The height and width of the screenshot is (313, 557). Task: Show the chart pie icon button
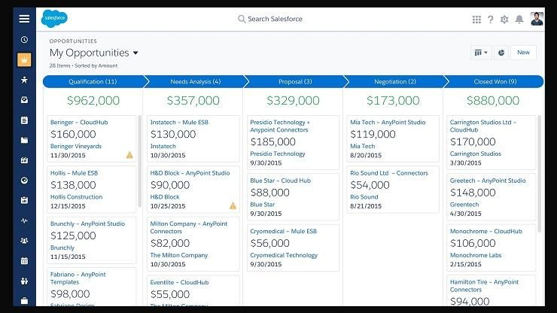pyautogui.click(x=501, y=53)
